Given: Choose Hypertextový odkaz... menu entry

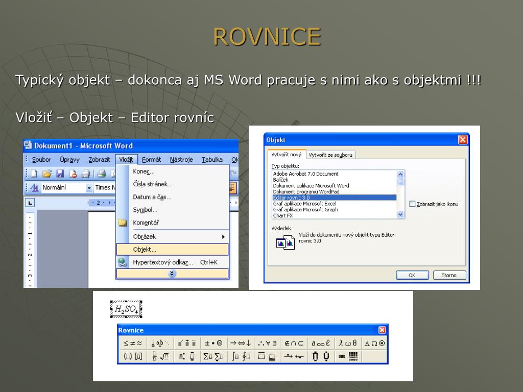Looking at the screenshot, I should click(x=172, y=262).
